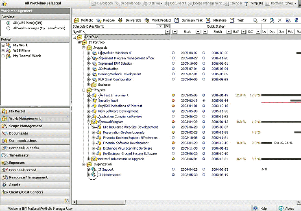Click the Quick Status column header

(216, 26)
